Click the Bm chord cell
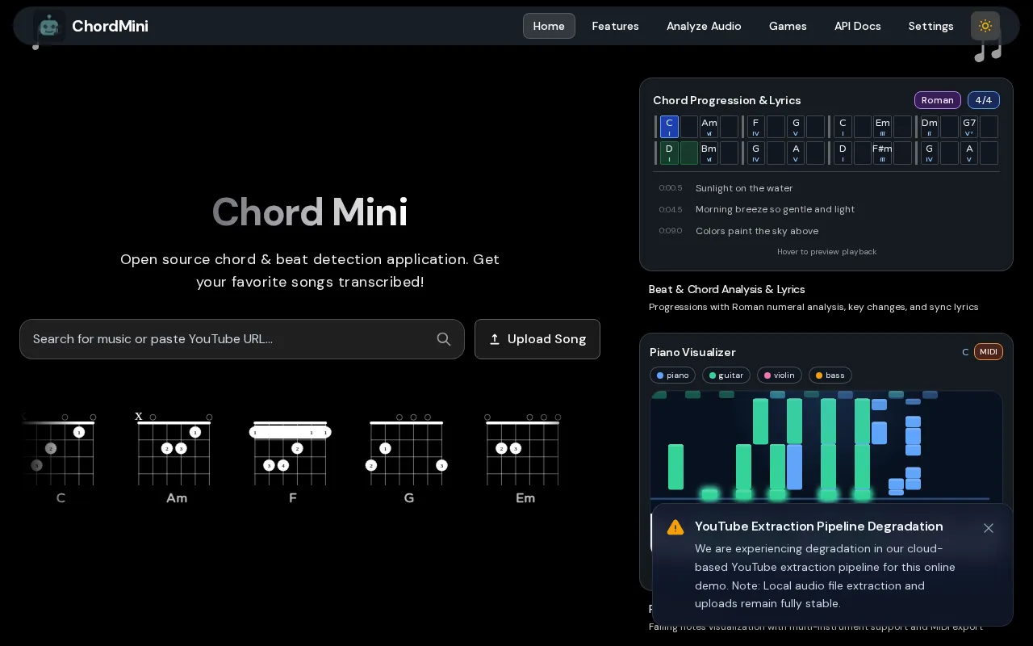This screenshot has width=1033, height=646. click(709, 153)
